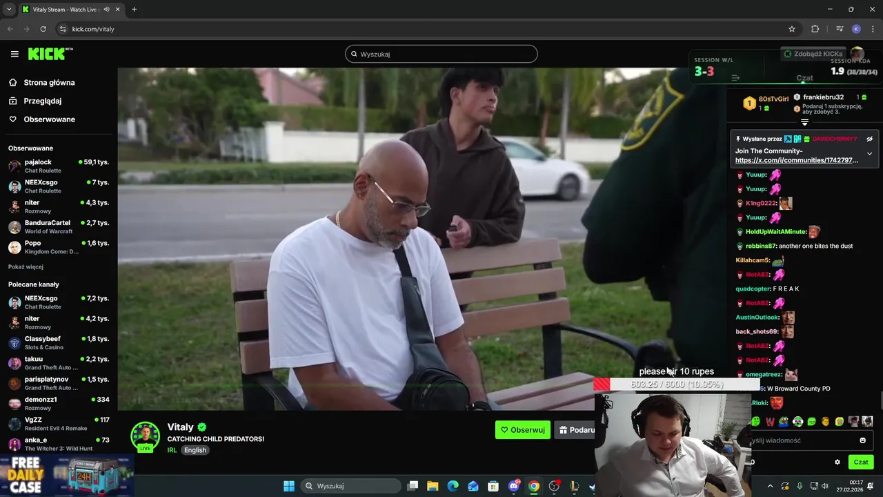Open the new tab plus button
Screen dimensions: 883x497
point(134,10)
